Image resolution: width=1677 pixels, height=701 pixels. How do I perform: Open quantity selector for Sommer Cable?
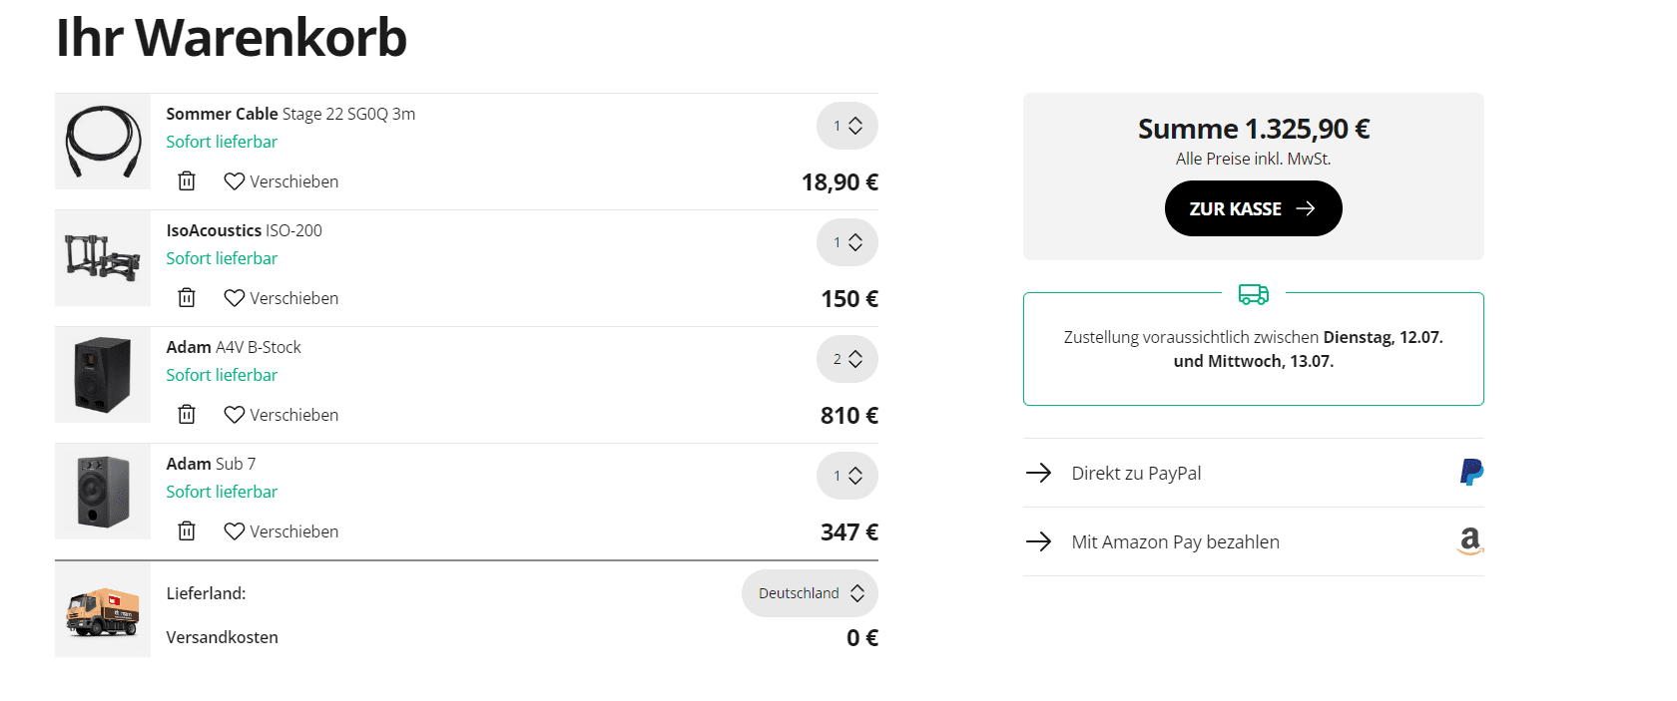[847, 127]
